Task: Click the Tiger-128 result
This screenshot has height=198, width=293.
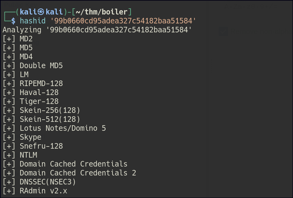Action: tap(39, 101)
